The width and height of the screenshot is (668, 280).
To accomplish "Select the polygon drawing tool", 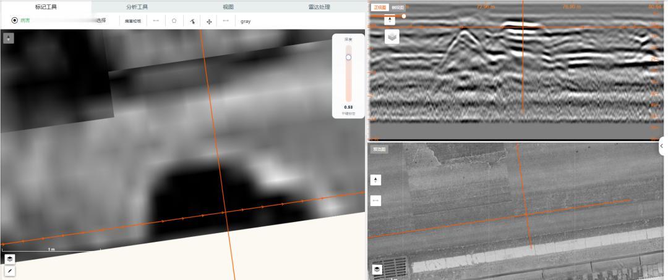I will tap(174, 20).
